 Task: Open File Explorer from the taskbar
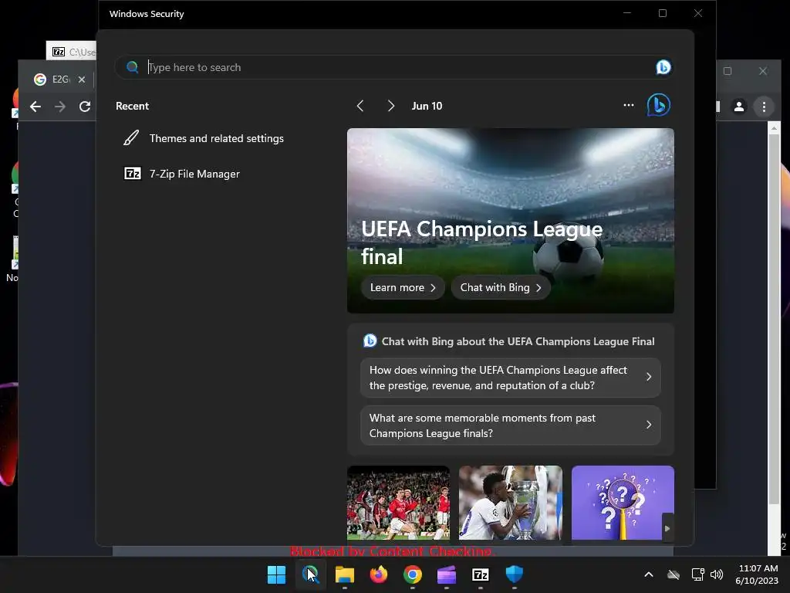[345, 574]
